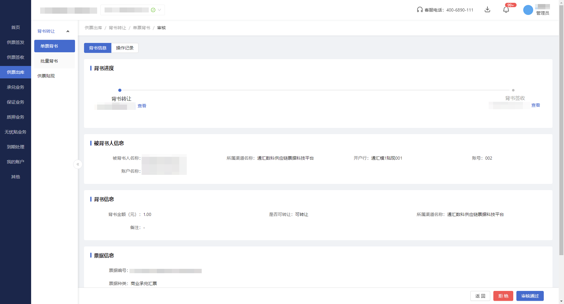Click the 返回 button
Viewport: 564px width, 304px height.
(480, 296)
